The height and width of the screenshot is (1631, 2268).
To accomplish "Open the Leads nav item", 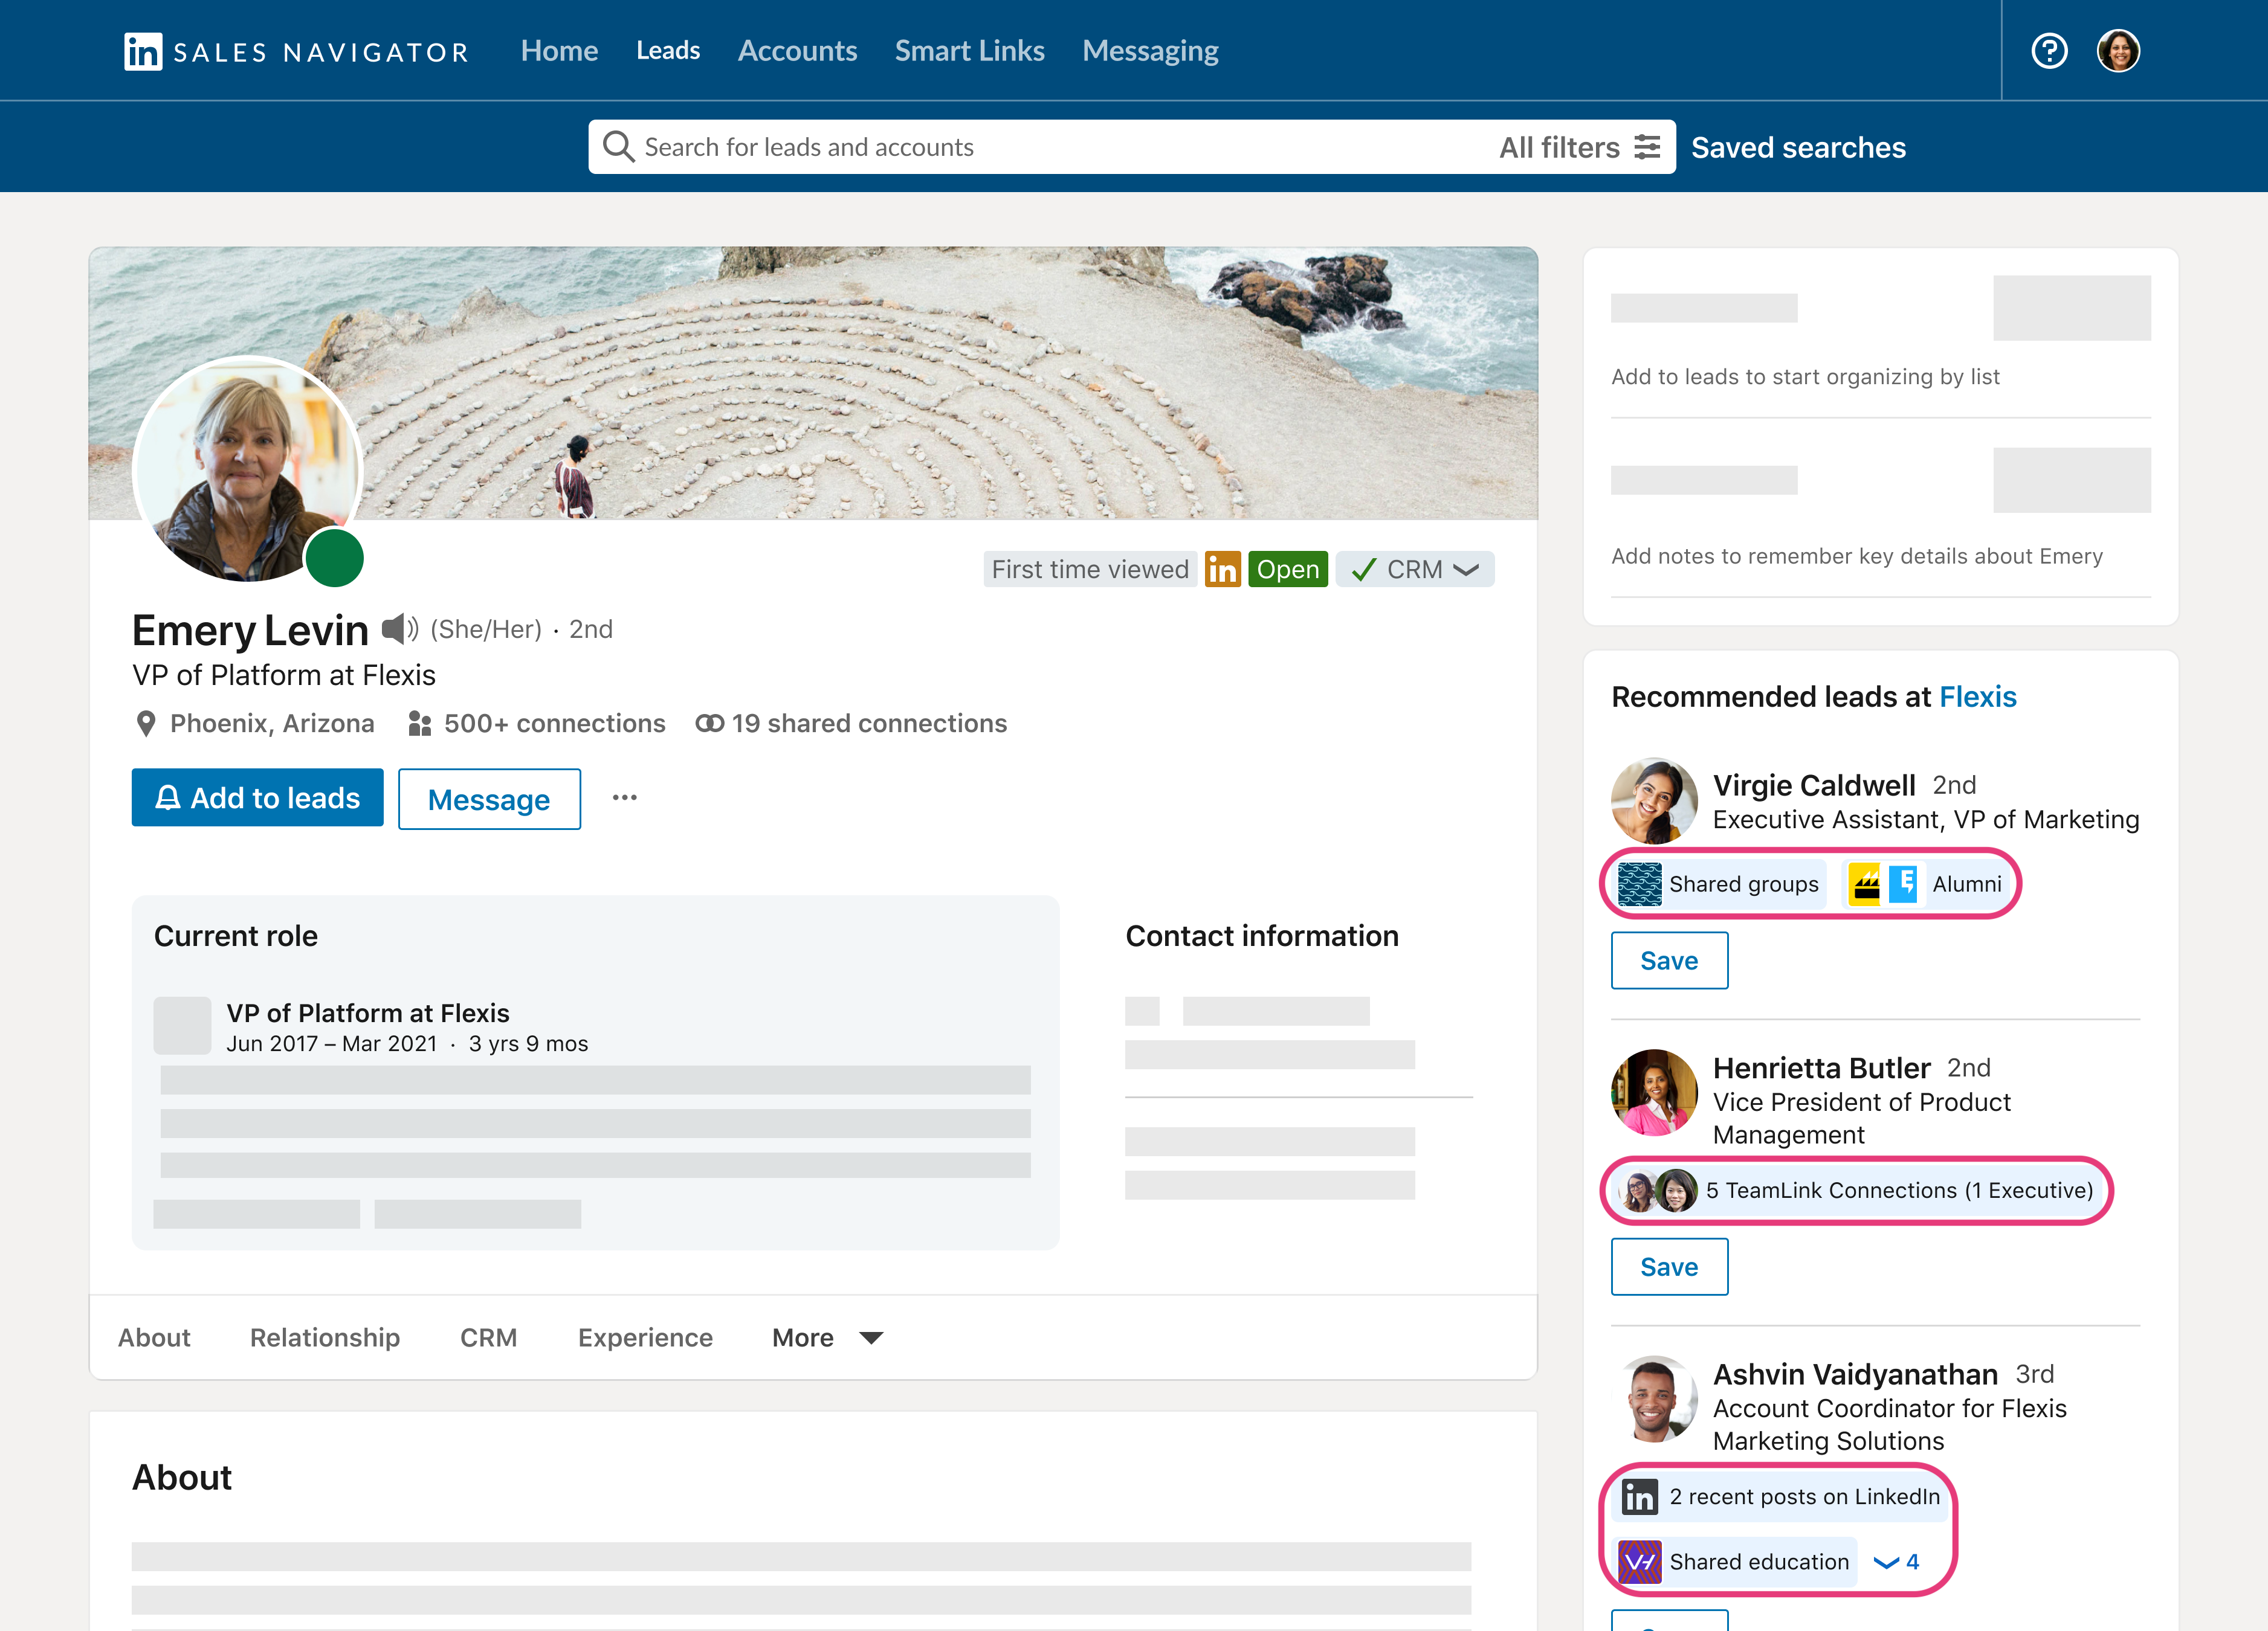I will tap(668, 51).
